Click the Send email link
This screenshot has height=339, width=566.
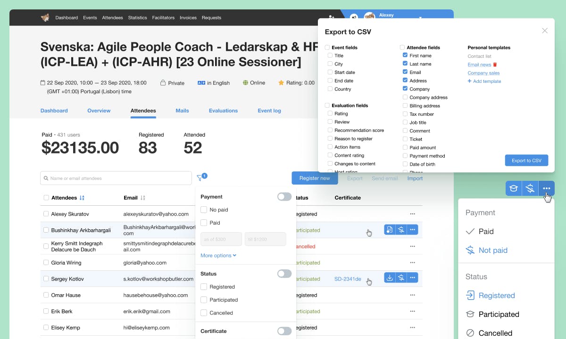385,178
